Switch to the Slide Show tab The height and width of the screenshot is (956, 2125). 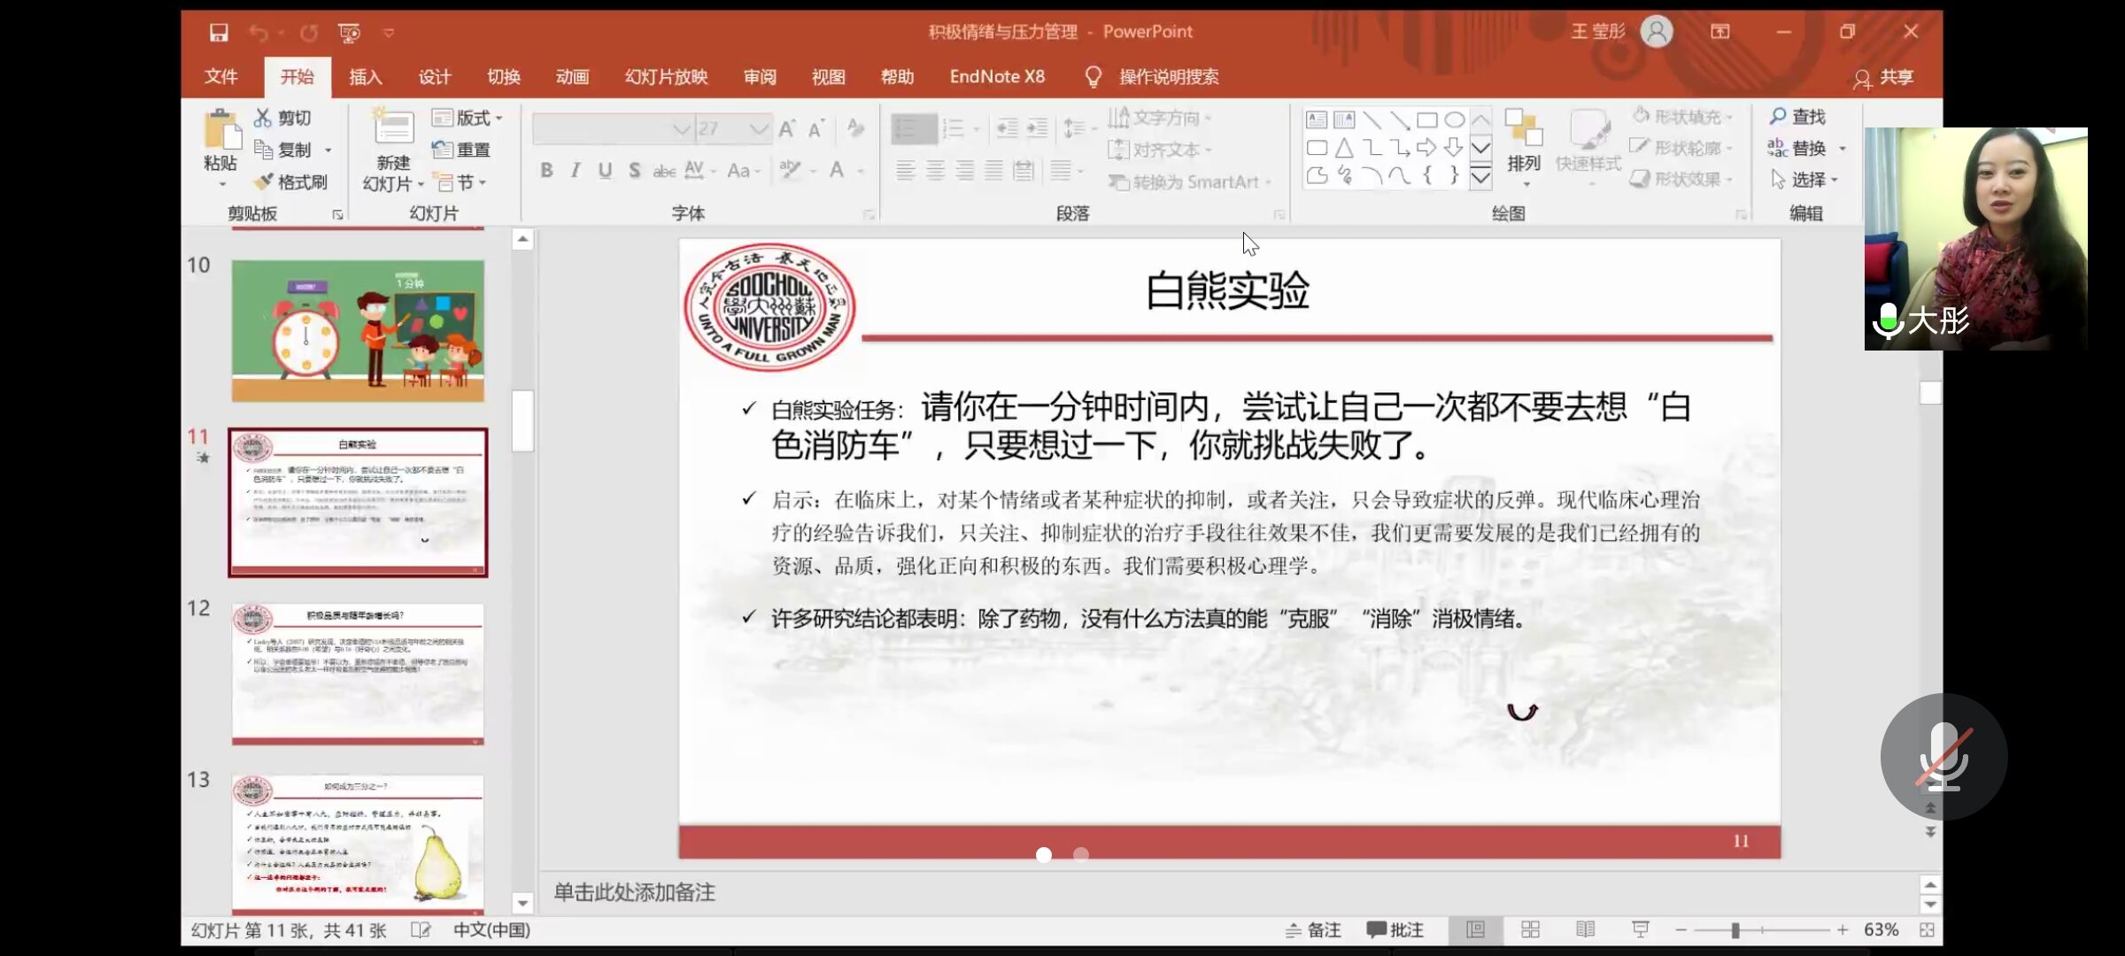(666, 77)
